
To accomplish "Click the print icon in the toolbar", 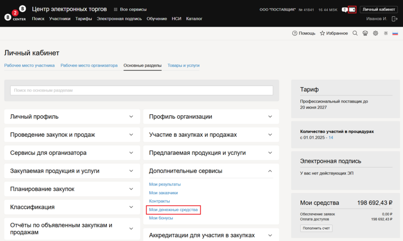I will coord(365,33).
